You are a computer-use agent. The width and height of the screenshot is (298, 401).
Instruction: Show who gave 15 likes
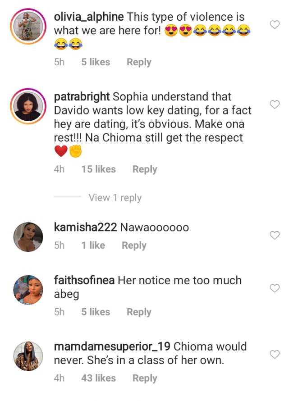click(98, 169)
